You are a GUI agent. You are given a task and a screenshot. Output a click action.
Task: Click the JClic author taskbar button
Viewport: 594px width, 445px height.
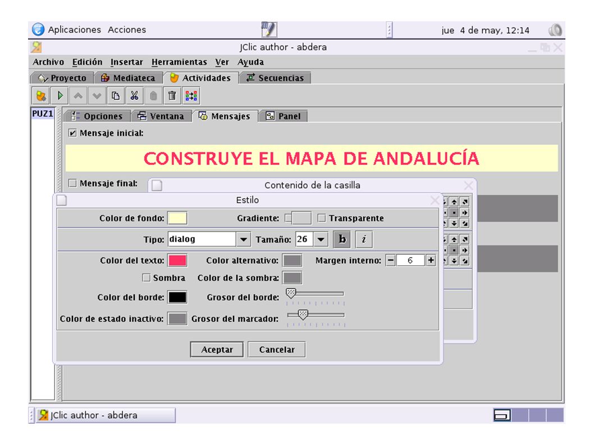point(106,415)
